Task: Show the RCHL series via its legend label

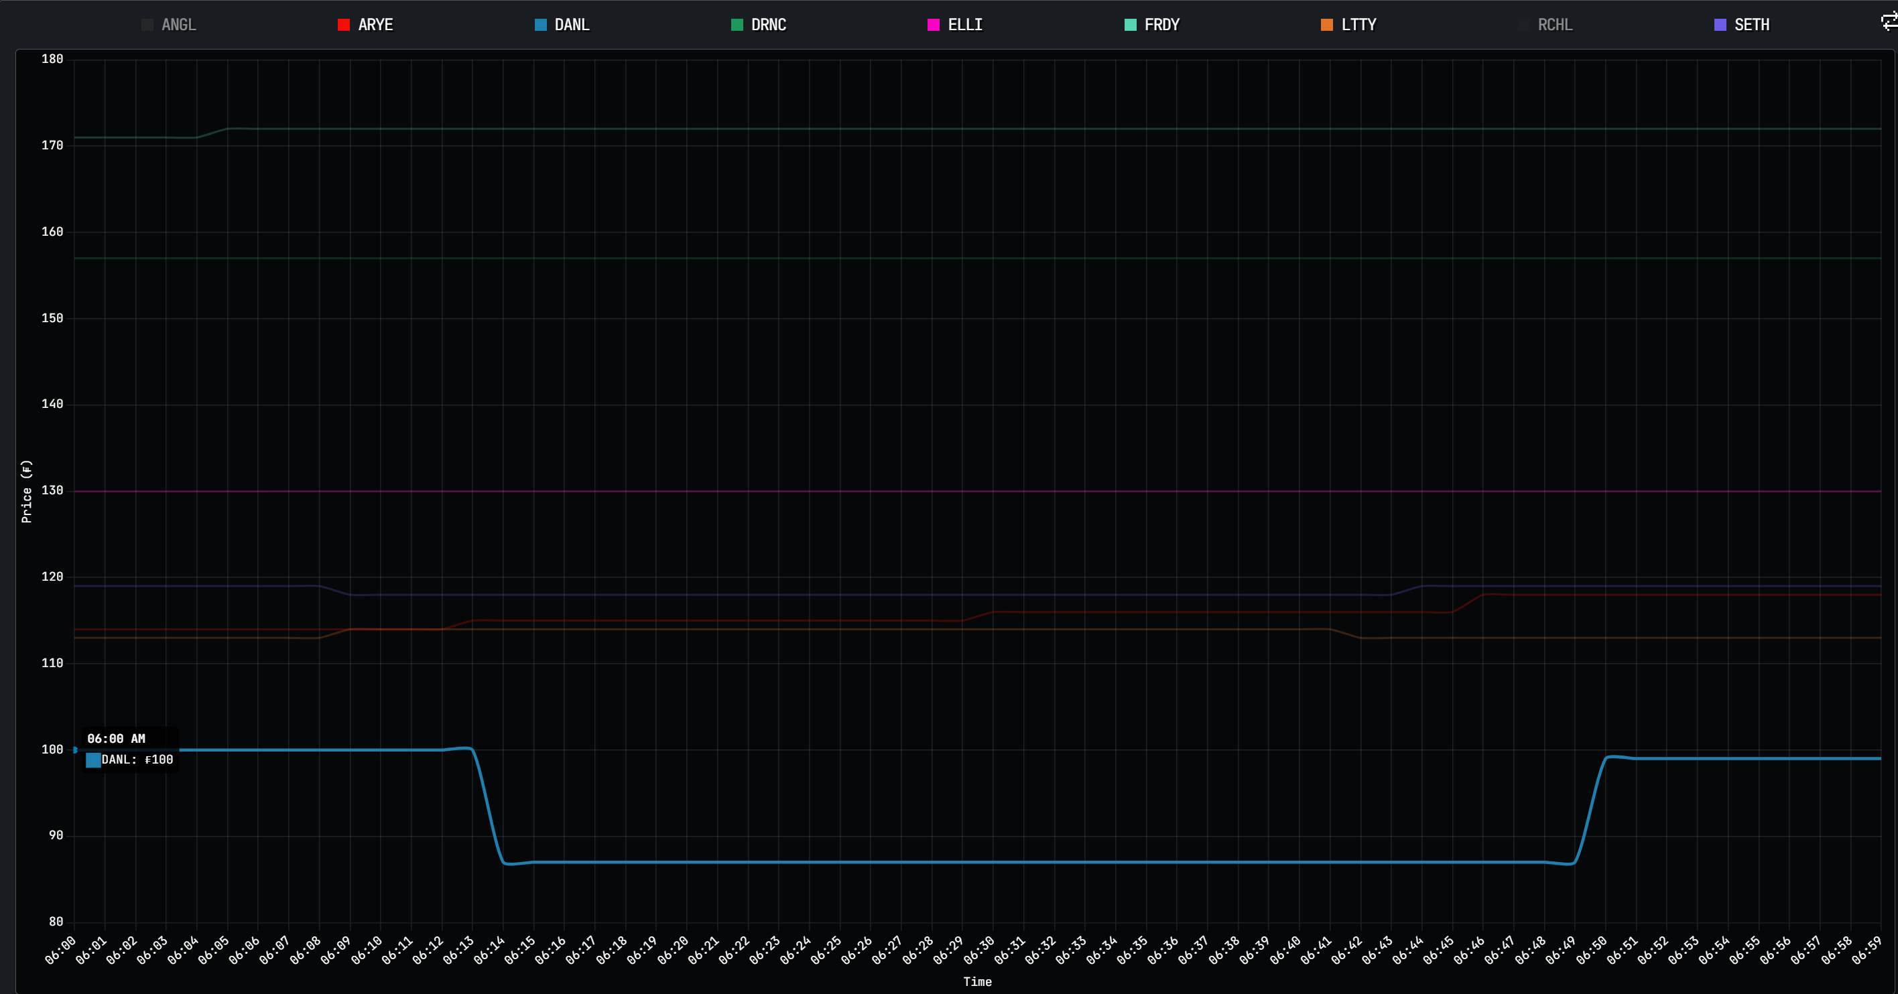Action: pyautogui.click(x=1556, y=25)
